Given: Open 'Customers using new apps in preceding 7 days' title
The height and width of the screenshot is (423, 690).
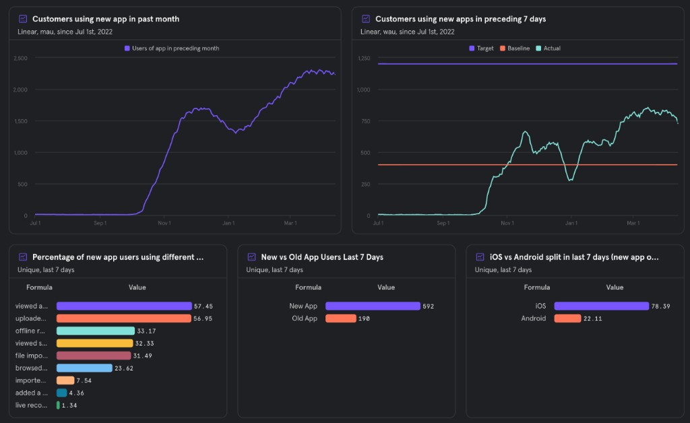Looking at the screenshot, I should (x=460, y=19).
